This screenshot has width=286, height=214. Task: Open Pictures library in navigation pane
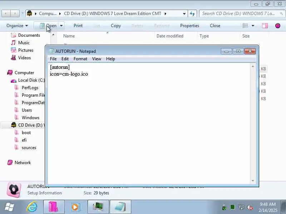(26, 50)
